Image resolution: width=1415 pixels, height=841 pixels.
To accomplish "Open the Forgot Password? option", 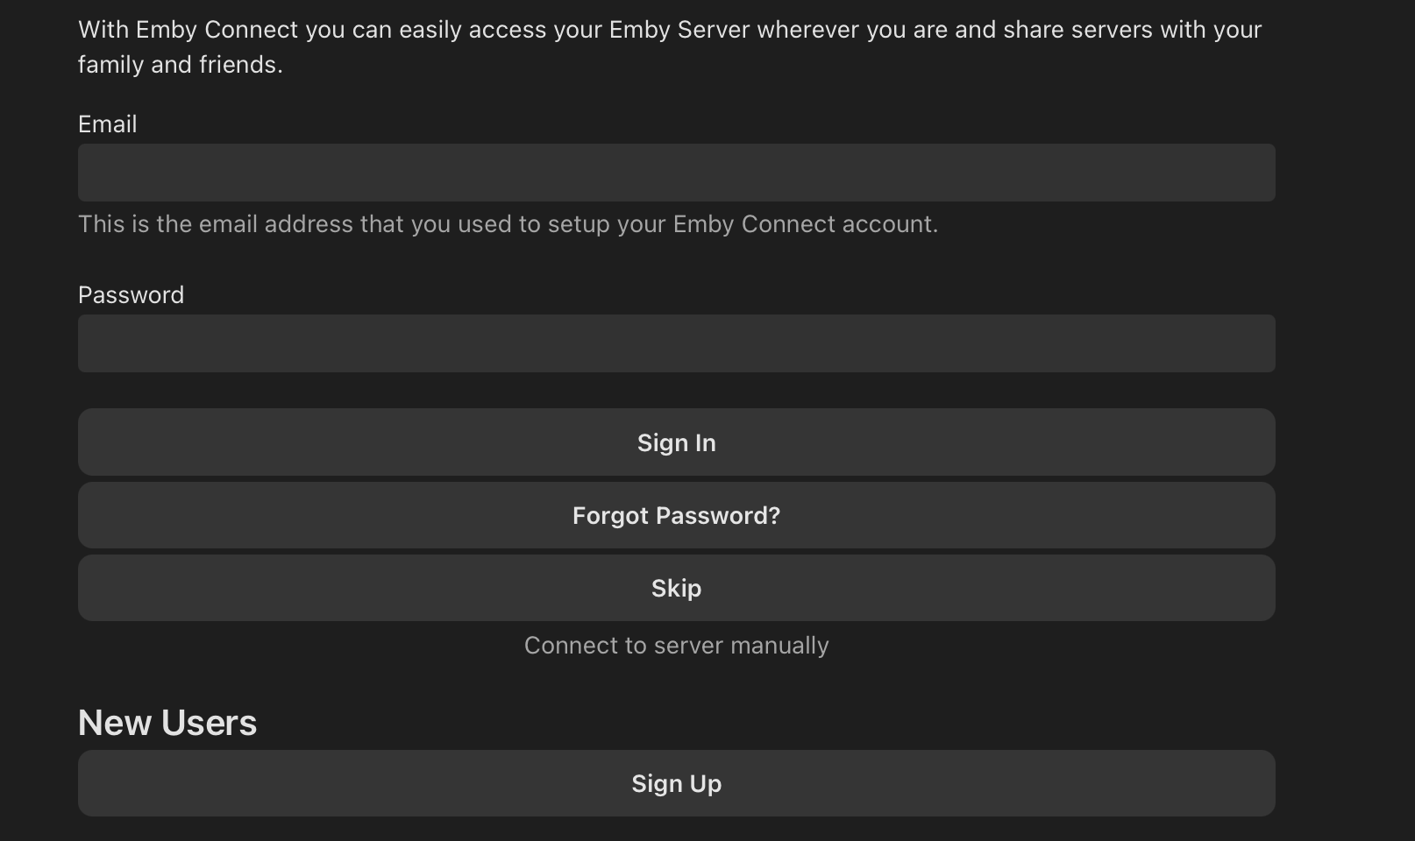I will tap(676, 515).
